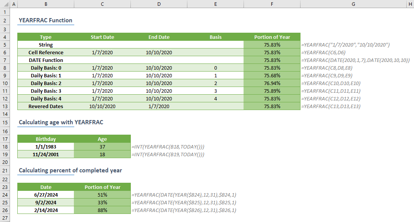The height and width of the screenshot is (222, 414).
Task: Select the Basis header cell
Action: 215,37
